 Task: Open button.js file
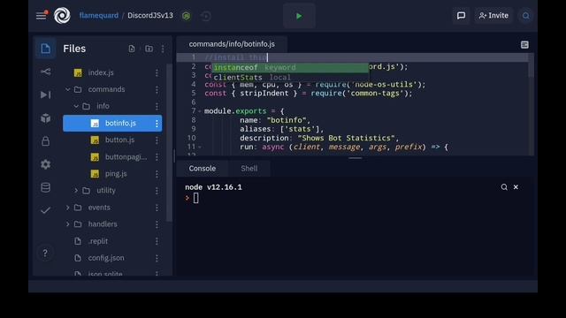(x=119, y=140)
